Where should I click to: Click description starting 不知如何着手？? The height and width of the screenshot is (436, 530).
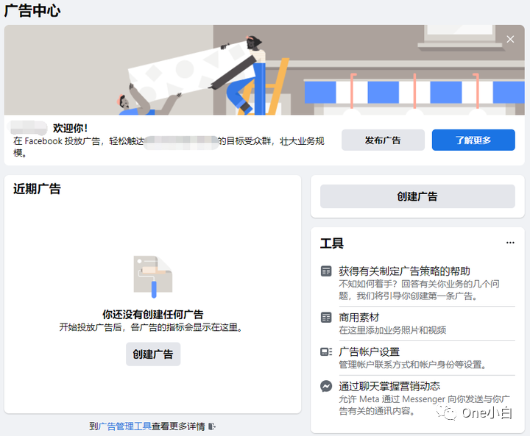click(x=419, y=290)
